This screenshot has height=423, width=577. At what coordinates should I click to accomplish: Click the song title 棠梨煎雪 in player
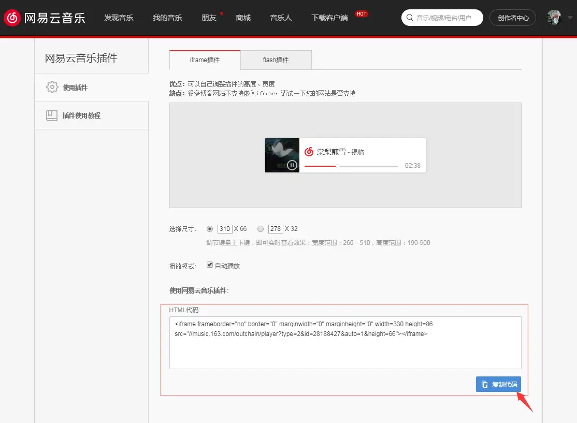coord(331,152)
